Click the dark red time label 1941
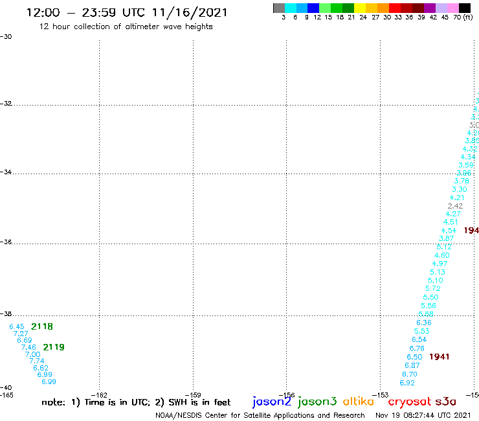This screenshot has width=479, height=421. 440,357
